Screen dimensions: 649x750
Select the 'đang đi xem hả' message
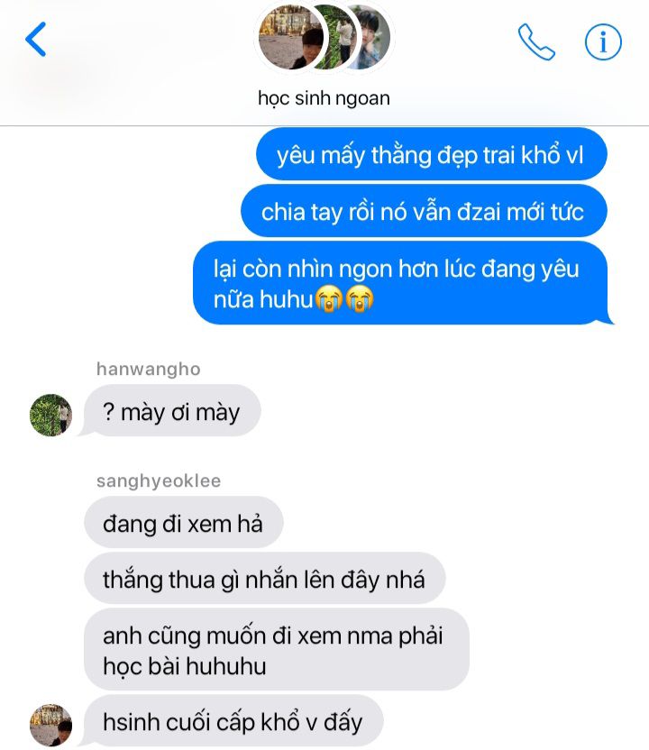pos(184,522)
